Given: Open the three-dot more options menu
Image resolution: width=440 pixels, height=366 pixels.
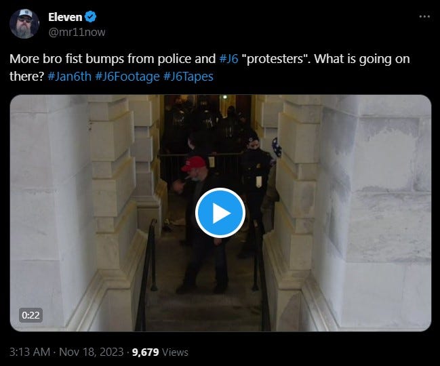Looking at the screenshot, I should [x=424, y=16].
